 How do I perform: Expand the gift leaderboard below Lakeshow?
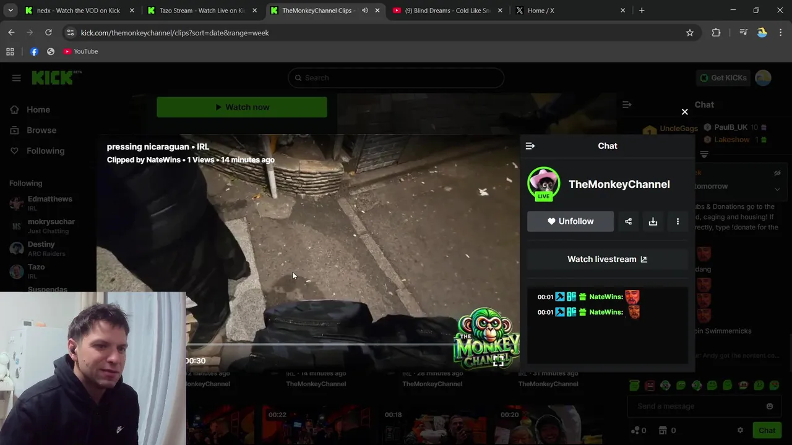(x=704, y=154)
